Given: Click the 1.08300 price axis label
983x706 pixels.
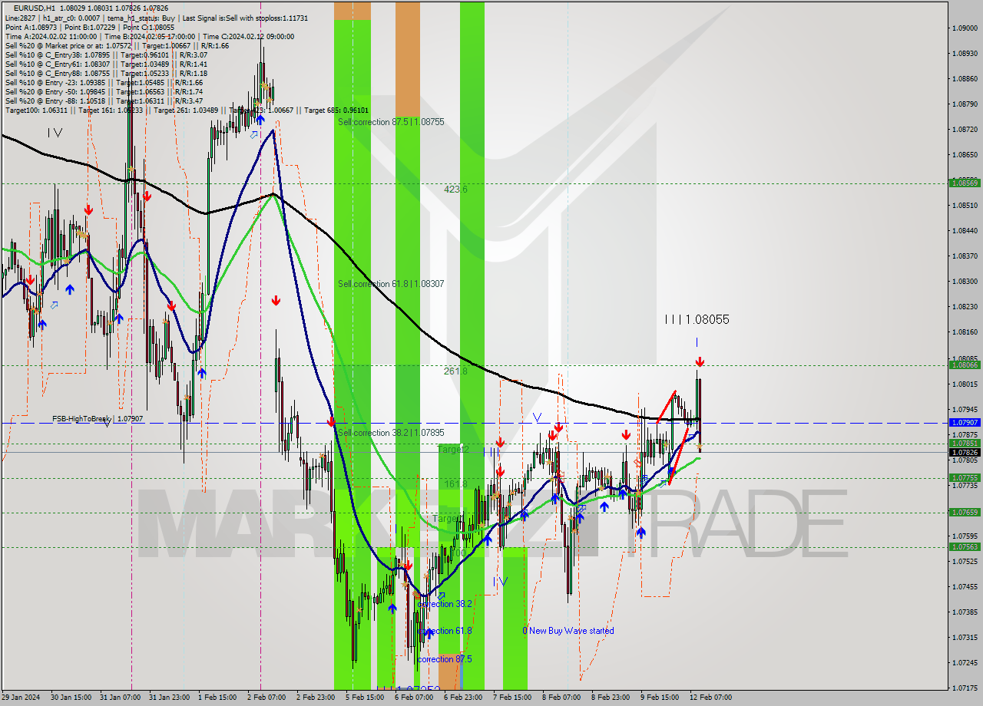Looking at the screenshot, I should (x=965, y=282).
